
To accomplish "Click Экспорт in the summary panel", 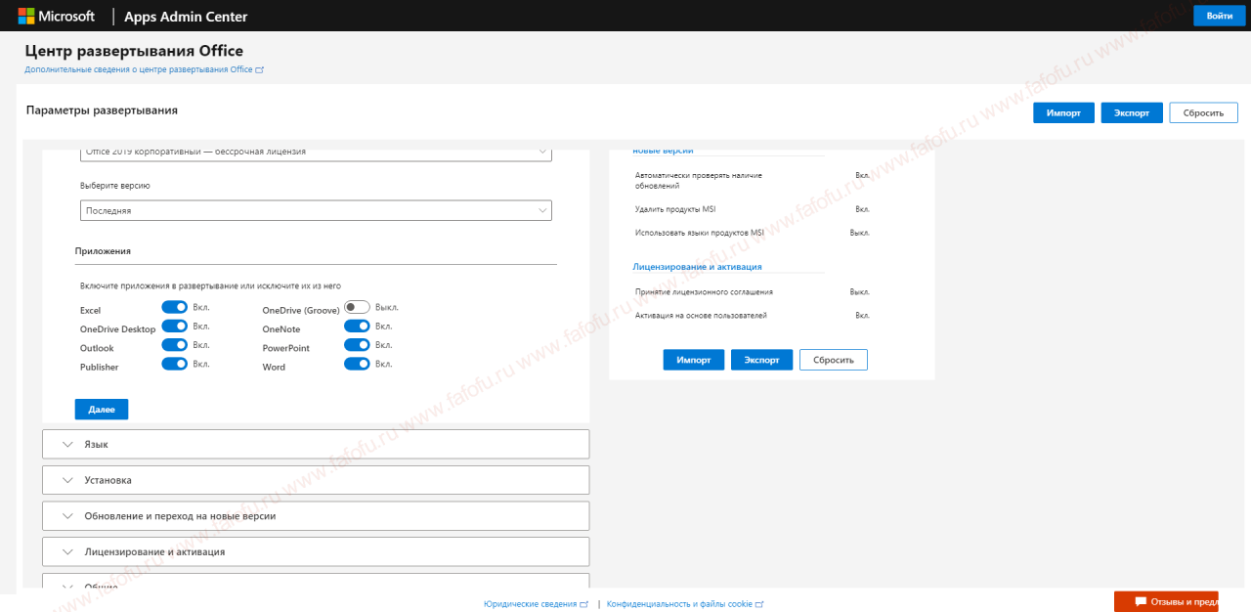I will (x=761, y=360).
